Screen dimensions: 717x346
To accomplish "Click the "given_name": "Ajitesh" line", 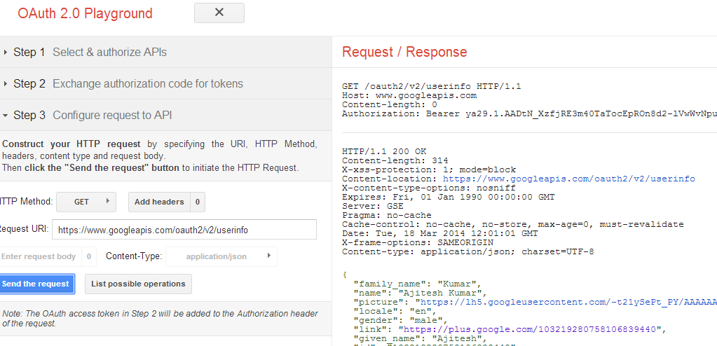I will pyautogui.click(x=421, y=338).
